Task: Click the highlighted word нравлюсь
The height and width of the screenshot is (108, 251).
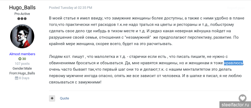Action: click(x=233, y=63)
